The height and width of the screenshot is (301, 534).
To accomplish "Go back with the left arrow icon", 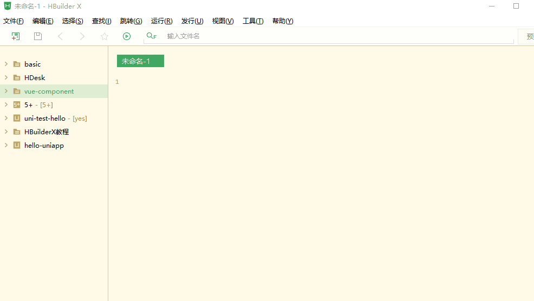I will (x=60, y=36).
